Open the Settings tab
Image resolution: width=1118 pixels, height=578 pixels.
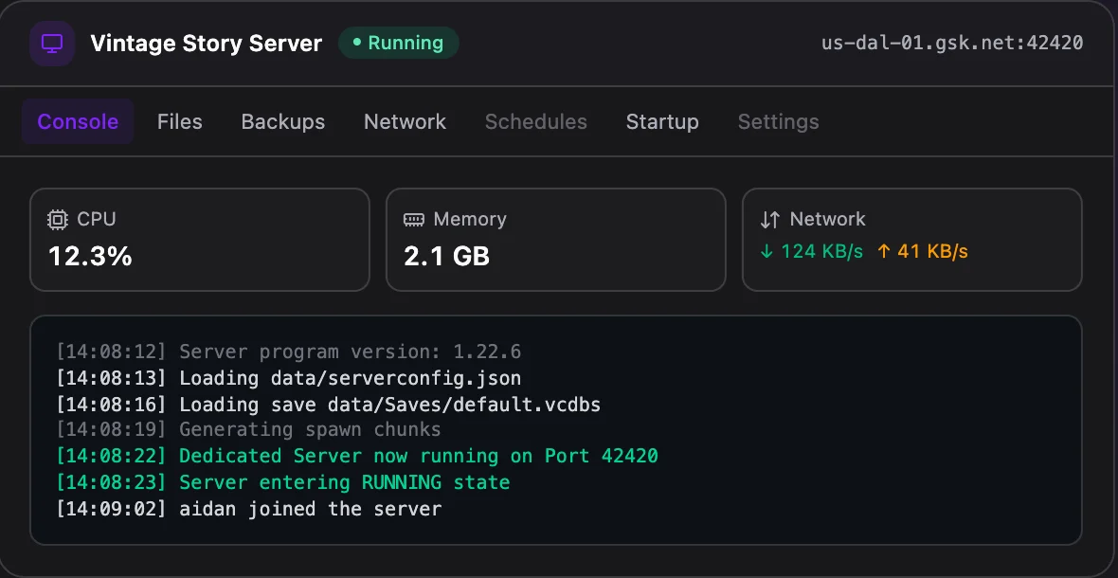pos(779,122)
